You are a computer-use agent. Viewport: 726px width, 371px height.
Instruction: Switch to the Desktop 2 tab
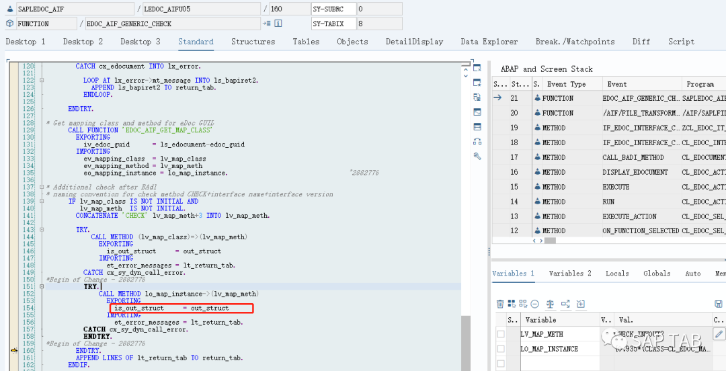[x=83, y=42]
